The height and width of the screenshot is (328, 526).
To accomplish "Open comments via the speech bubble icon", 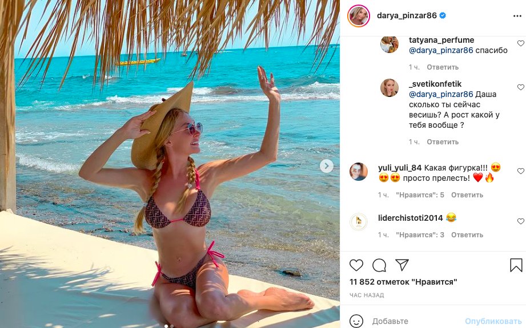I will [x=379, y=265].
